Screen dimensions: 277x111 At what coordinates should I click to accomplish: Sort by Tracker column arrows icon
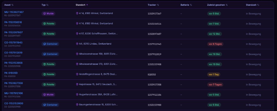158,5
